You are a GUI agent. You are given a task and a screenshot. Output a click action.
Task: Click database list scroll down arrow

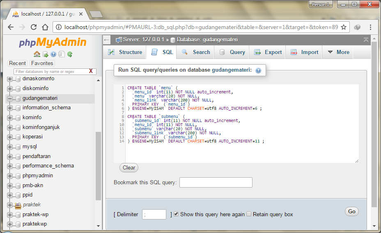[98, 226]
